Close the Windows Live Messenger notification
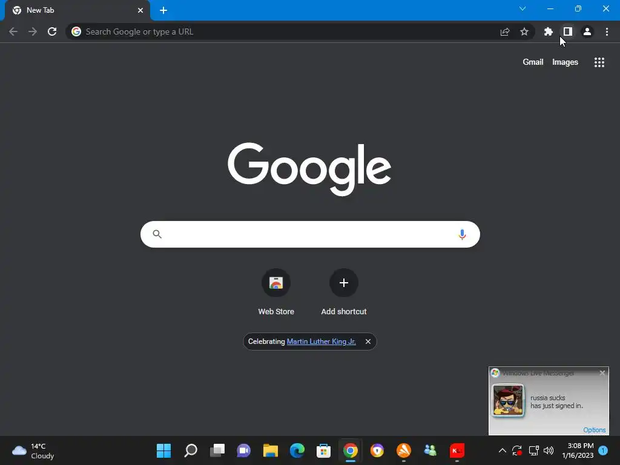 tap(602, 373)
